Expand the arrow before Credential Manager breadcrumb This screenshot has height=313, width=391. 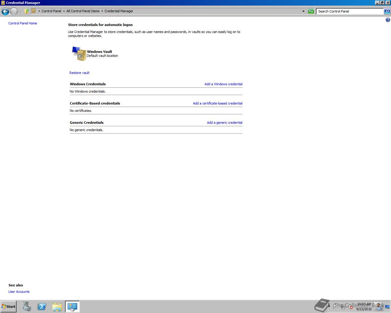click(x=102, y=11)
